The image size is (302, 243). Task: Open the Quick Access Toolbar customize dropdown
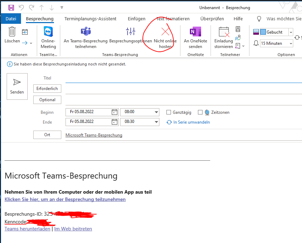[62, 7]
